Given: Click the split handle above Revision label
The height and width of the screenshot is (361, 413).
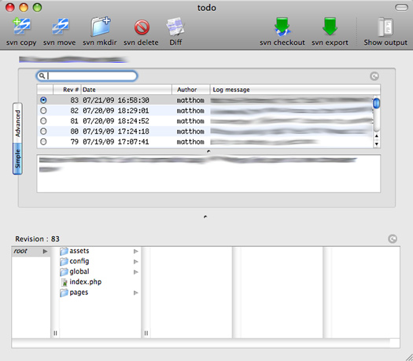Looking at the screenshot, I should point(205,217).
